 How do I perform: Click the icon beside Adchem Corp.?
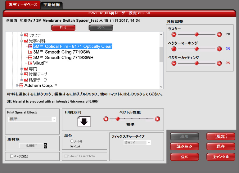pyautogui.click(x=21, y=86)
